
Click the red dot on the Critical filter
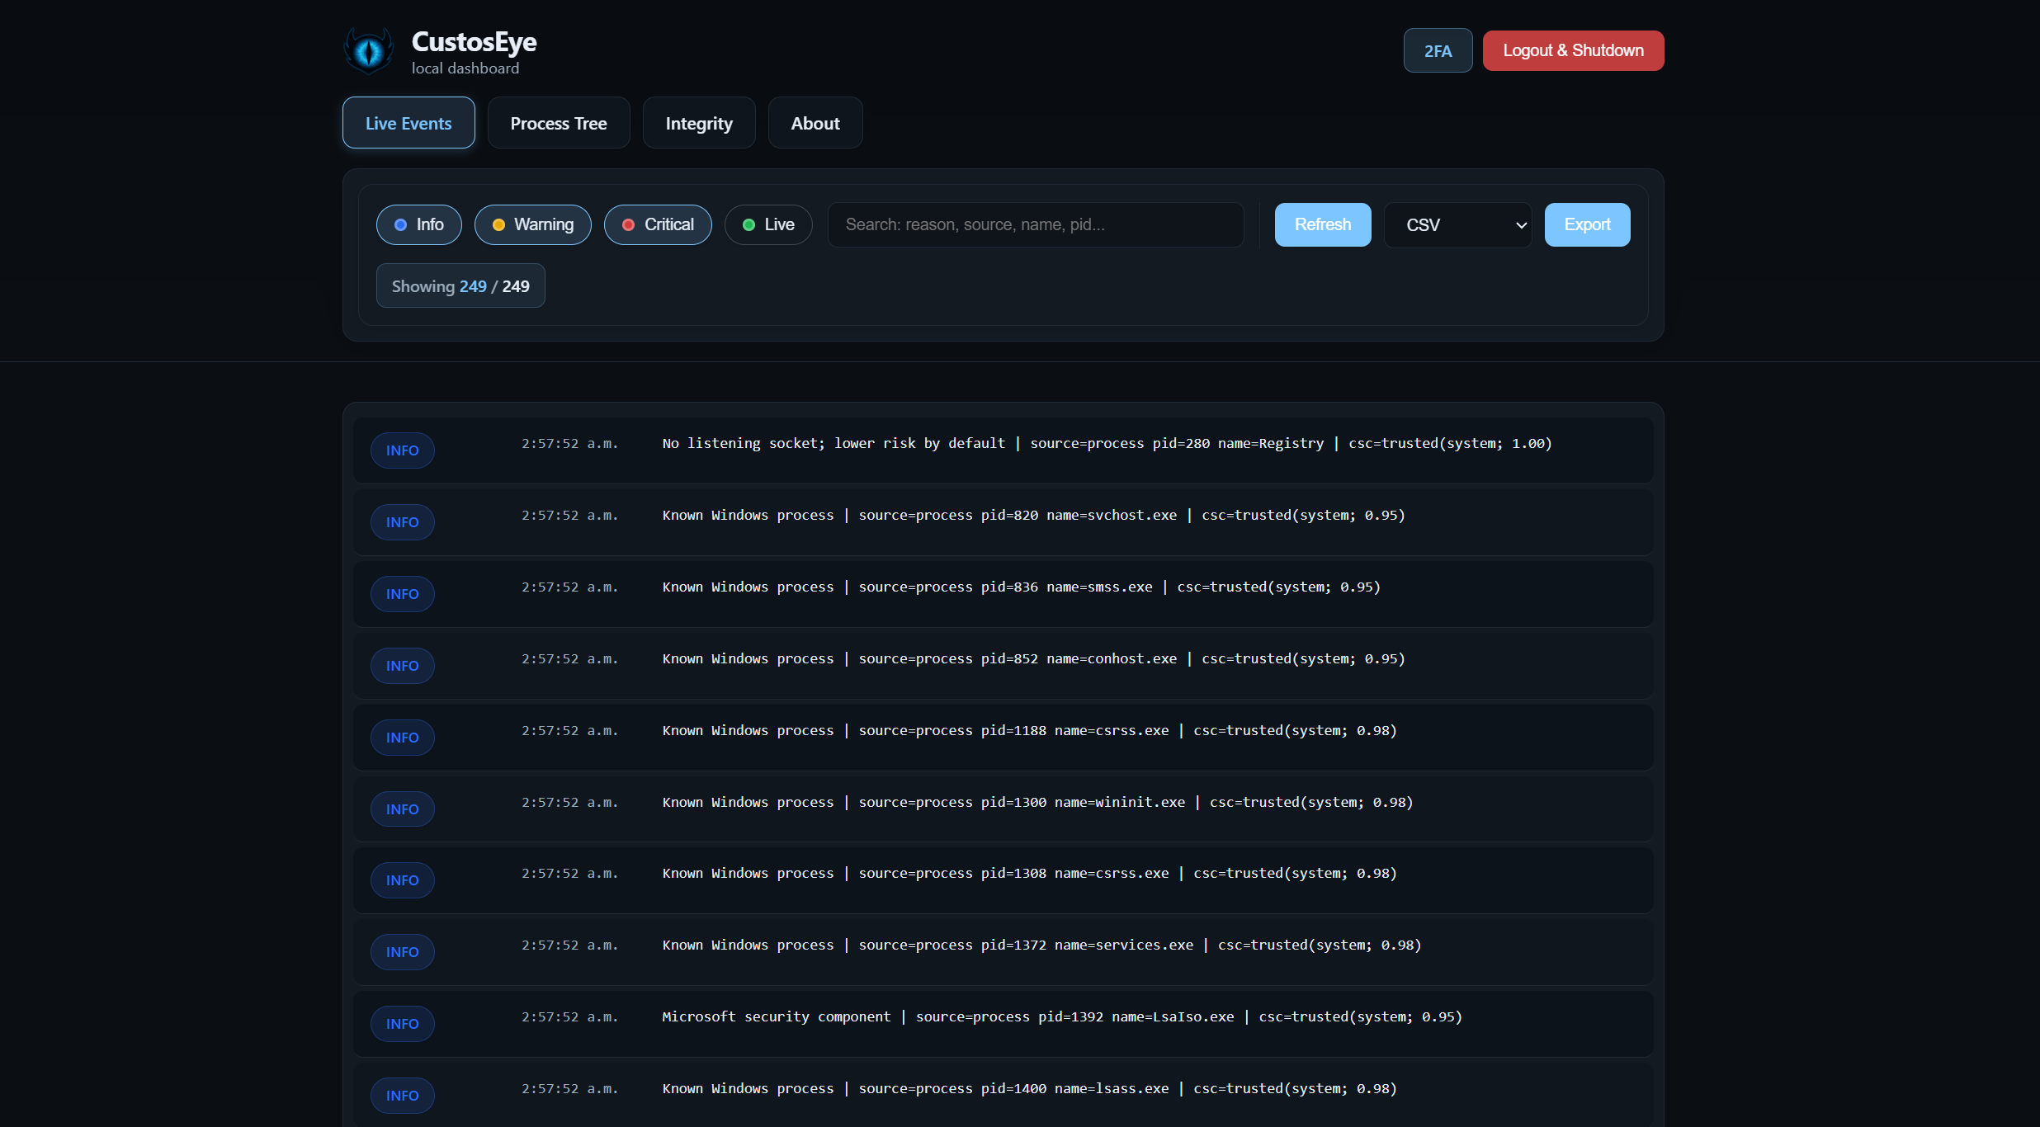(x=628, y=224)
